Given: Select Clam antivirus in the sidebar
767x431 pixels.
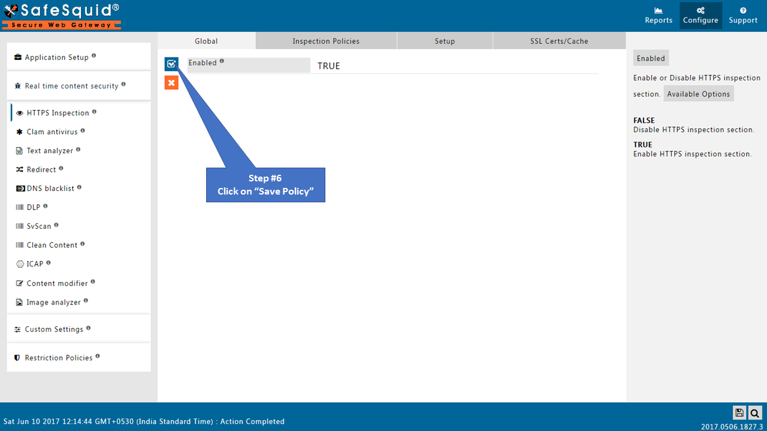Looking at the screenshot, I should [52, 132].
